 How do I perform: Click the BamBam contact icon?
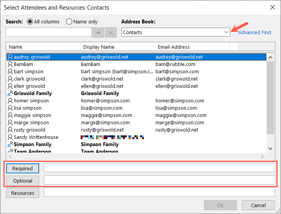coord(10,64)
